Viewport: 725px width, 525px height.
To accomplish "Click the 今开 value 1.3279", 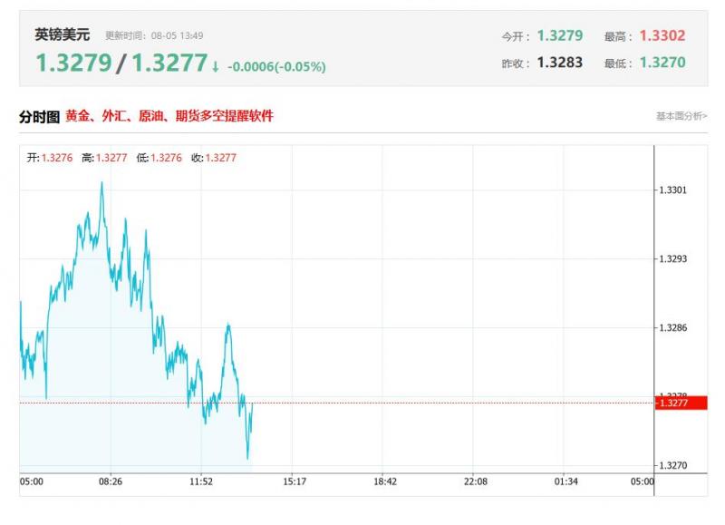I will [x=560, y=35].
